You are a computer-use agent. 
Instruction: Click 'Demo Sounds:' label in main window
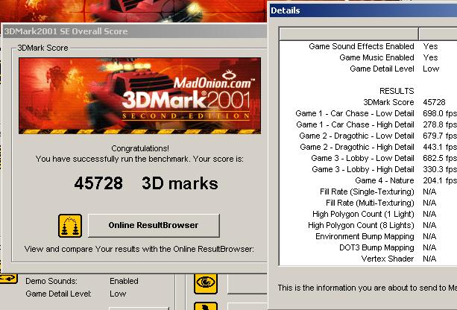point(51,281)
